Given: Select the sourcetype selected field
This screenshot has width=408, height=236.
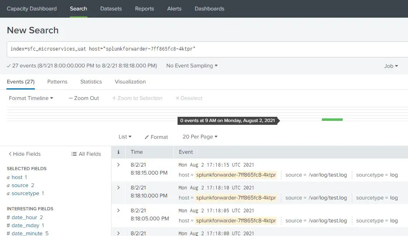Looking at the screenshot, I should [x=25, y=193].
